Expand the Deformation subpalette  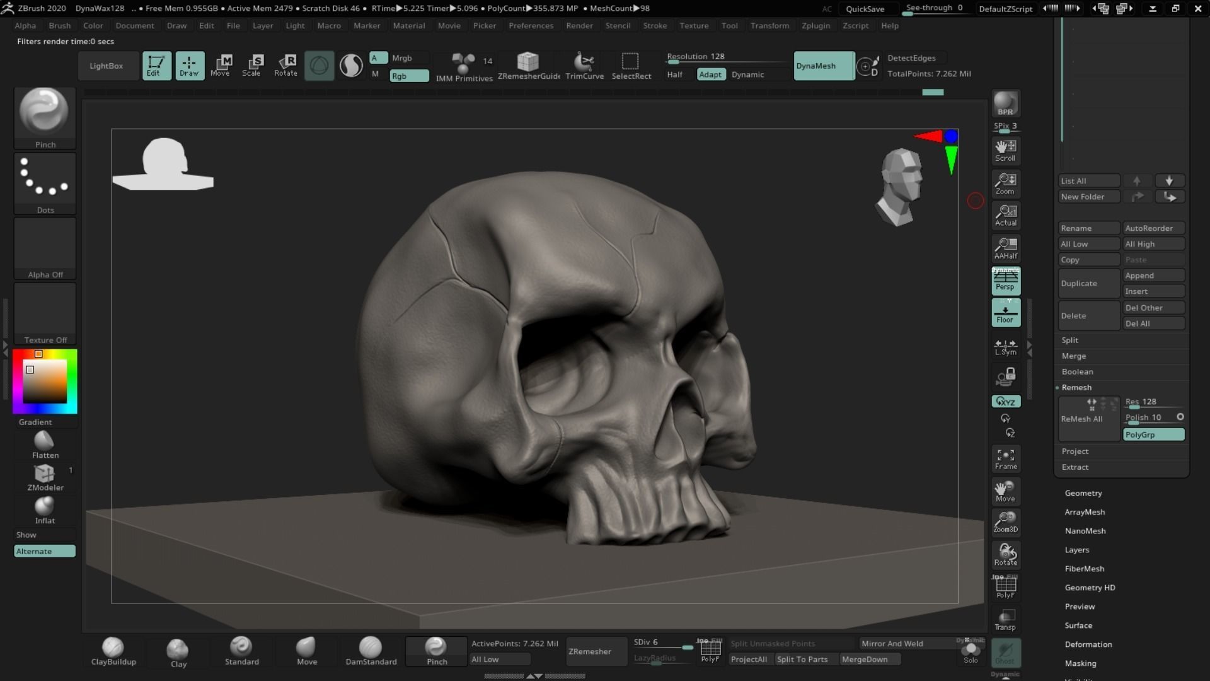point(1088,644)
